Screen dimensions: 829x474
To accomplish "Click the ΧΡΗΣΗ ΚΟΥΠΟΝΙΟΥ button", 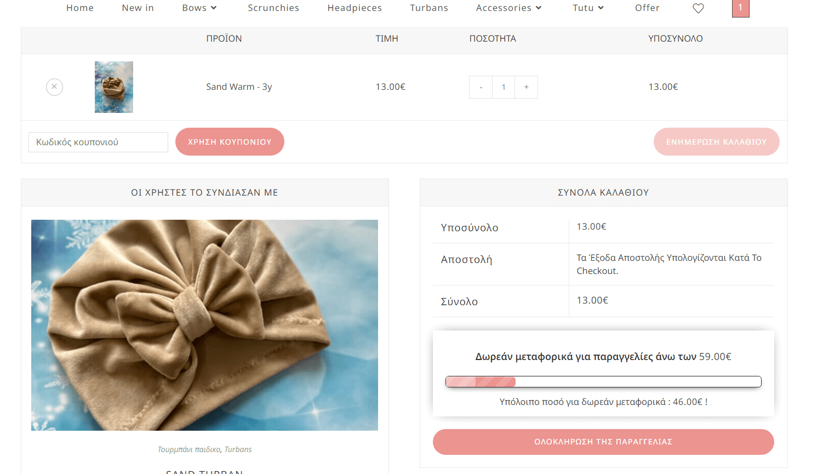I will 230,141.
